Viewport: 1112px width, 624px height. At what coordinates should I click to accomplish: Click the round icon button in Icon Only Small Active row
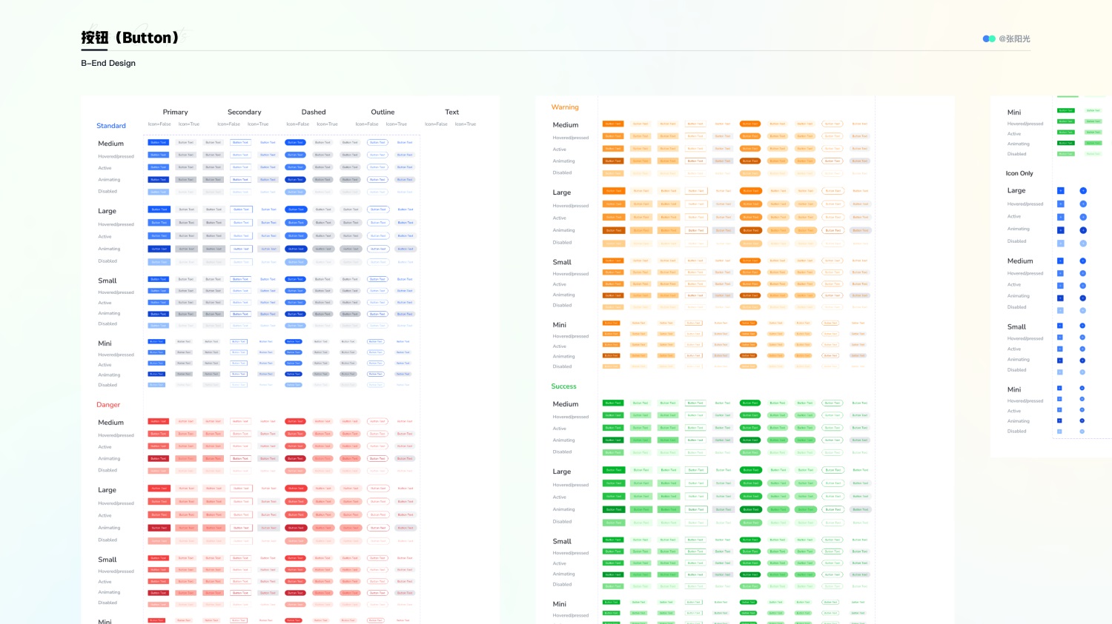pos(1082,349)
